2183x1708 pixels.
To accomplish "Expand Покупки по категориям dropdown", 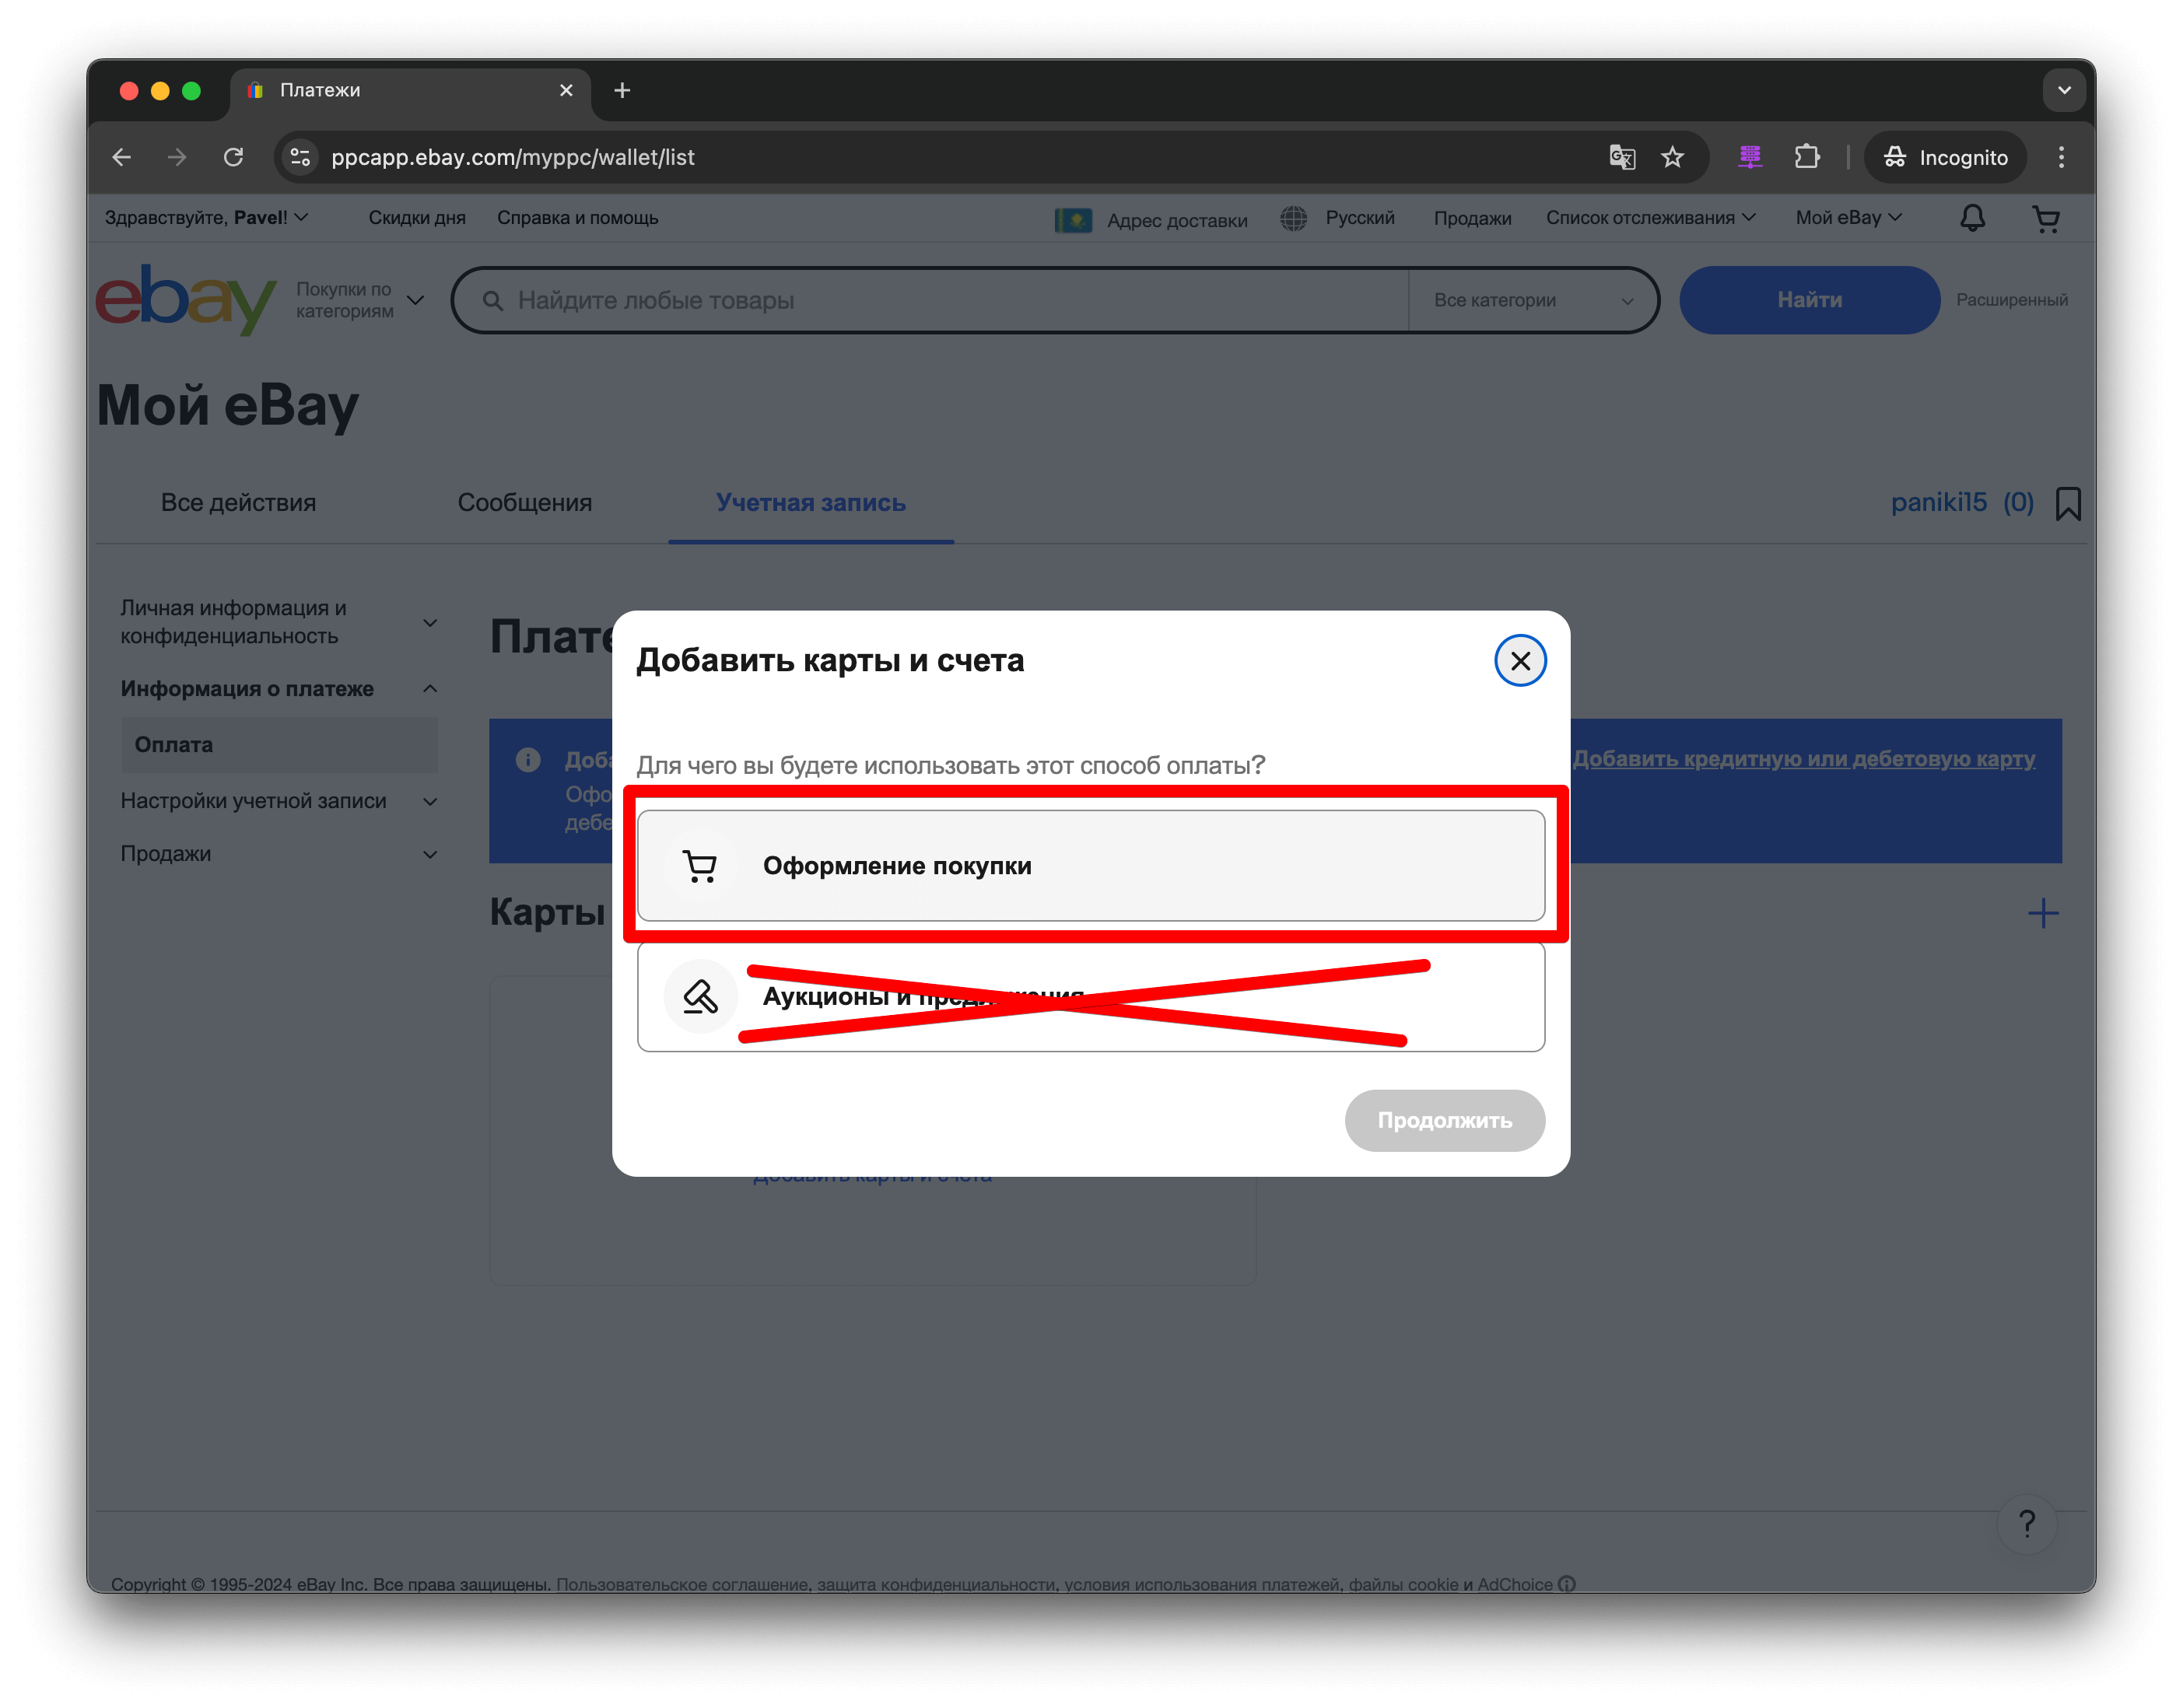I will pyautogui.click(x=359, y=300).
